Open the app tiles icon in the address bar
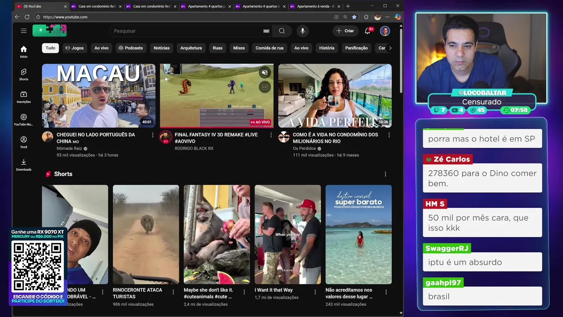 click(336, 17)
